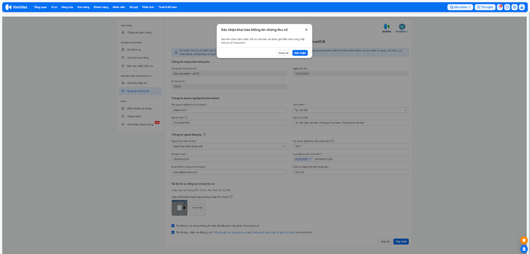Image resolution: width=530 pixels, height=254 pixels.
Task: Click the orange star floating icon
Action: click(x=524, y=240)
